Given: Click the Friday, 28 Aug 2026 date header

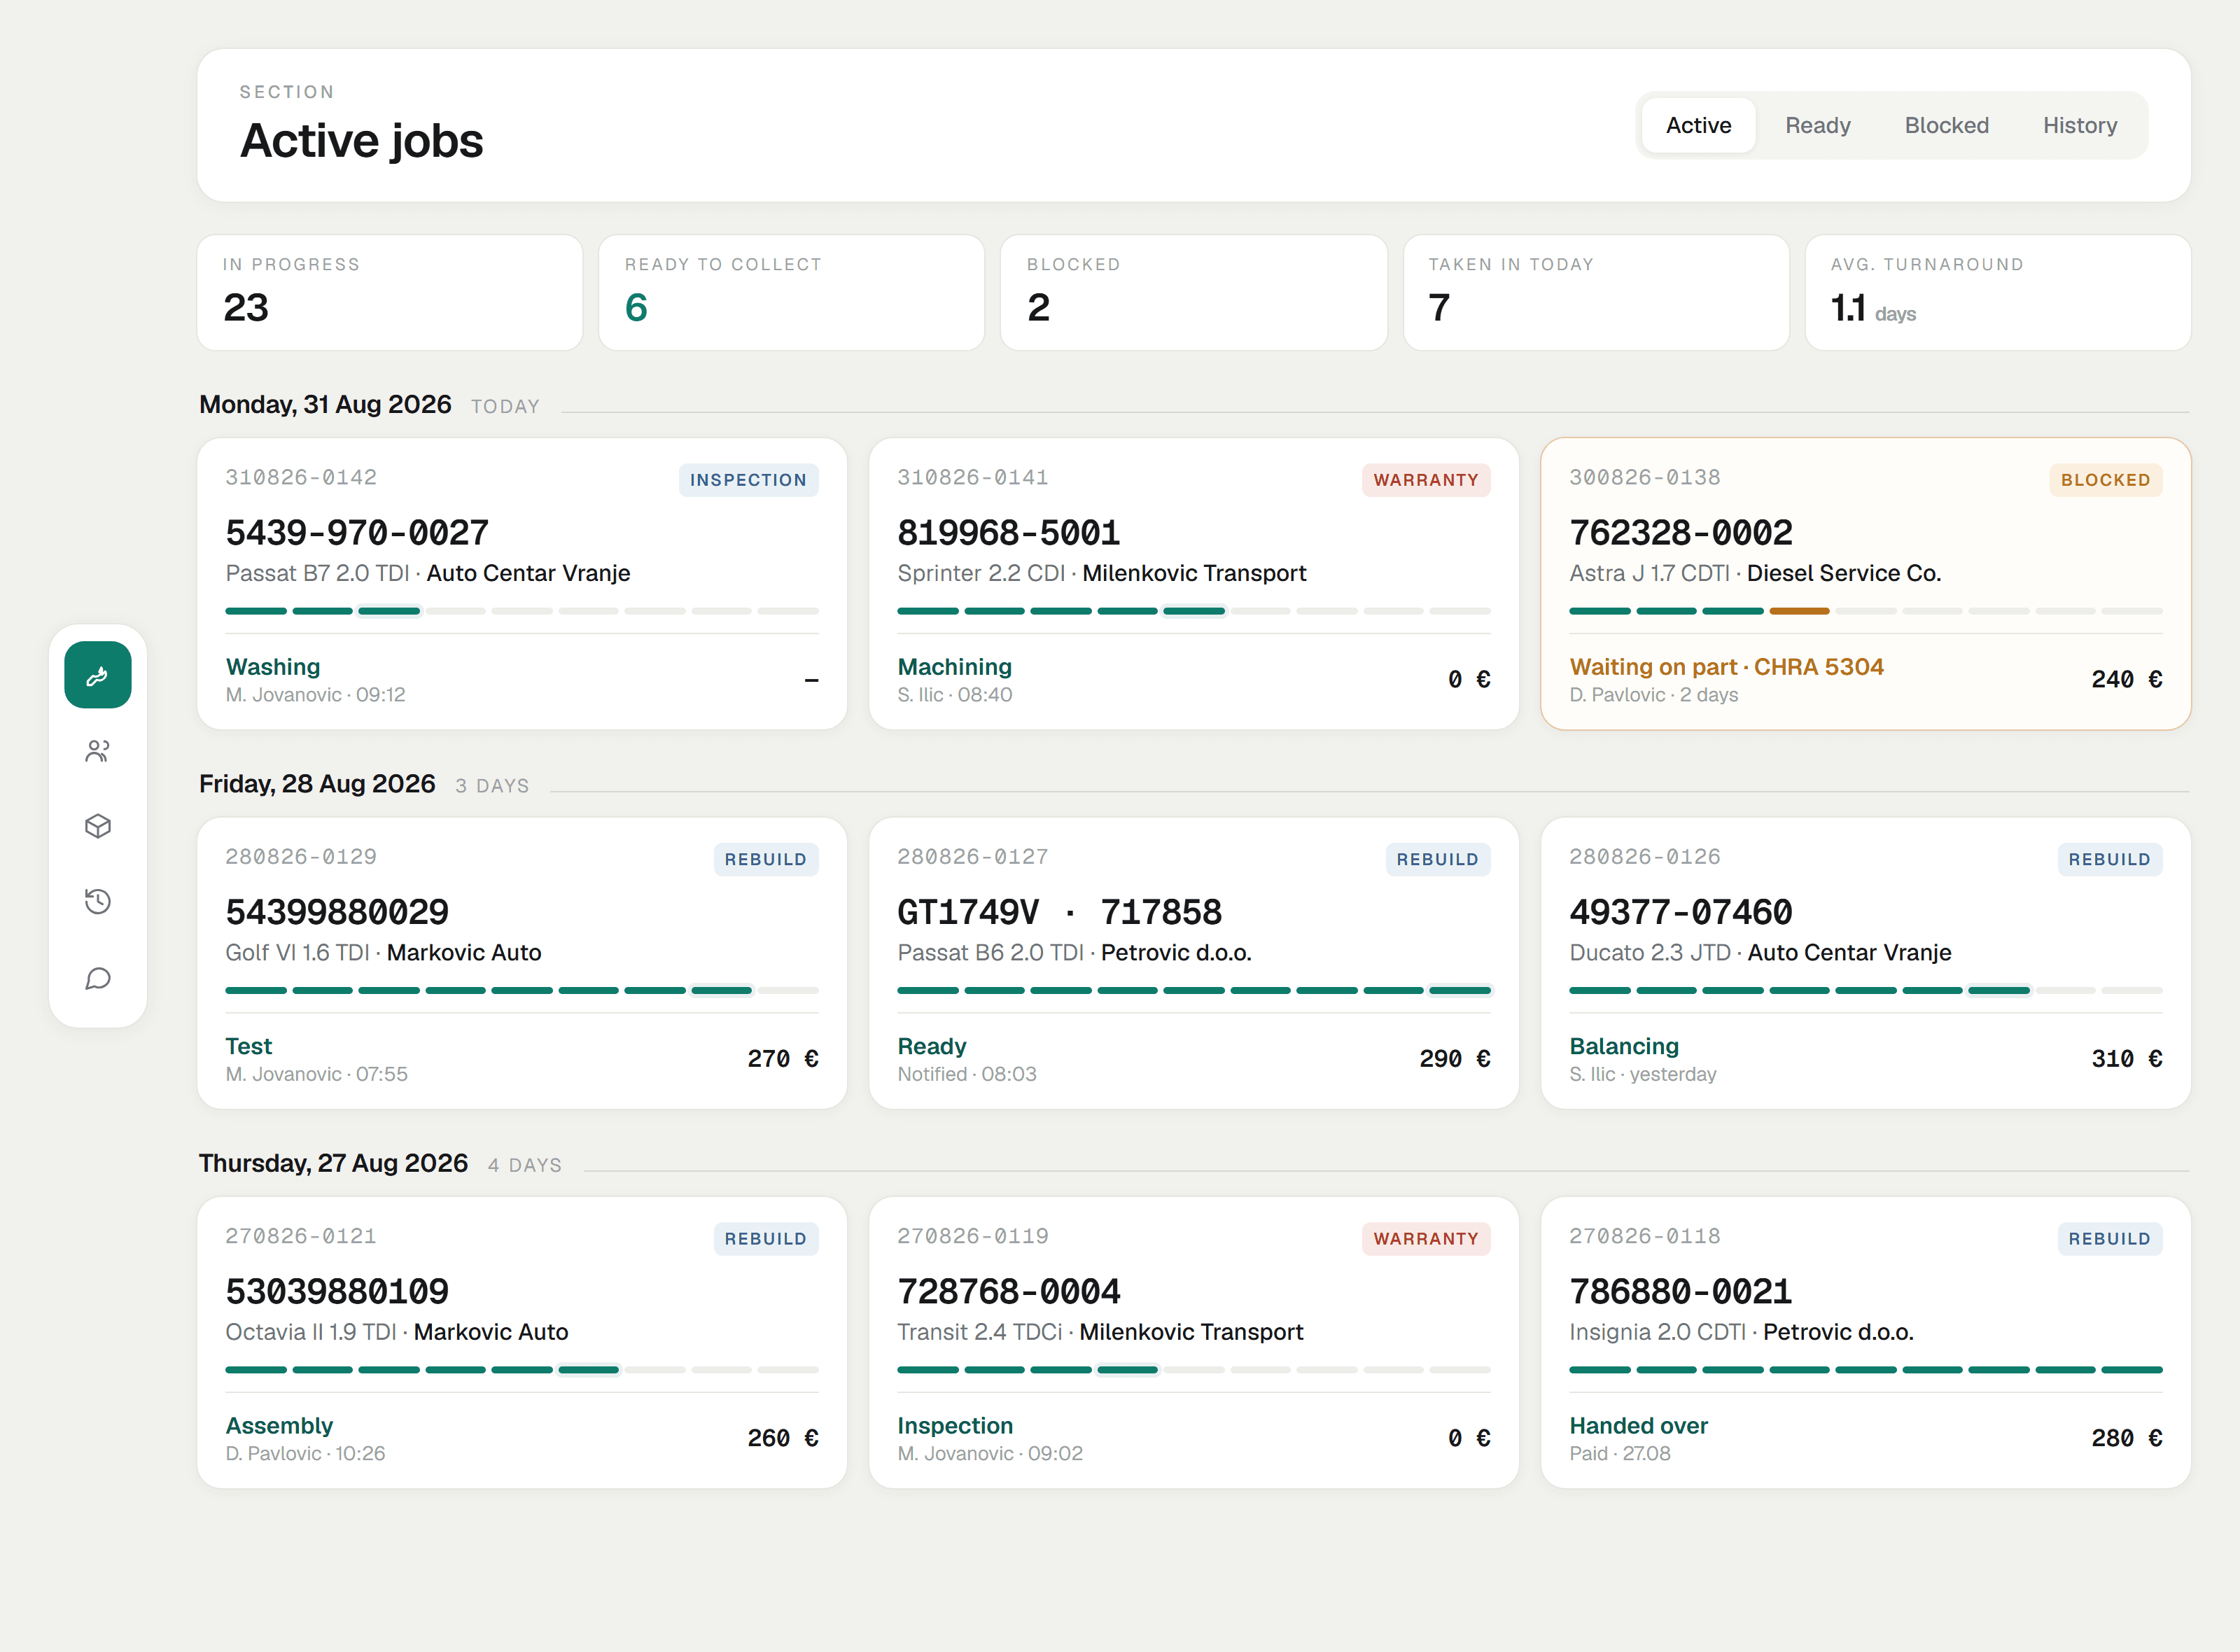Looking at the screenshot, I should click(x=317, y=783).
